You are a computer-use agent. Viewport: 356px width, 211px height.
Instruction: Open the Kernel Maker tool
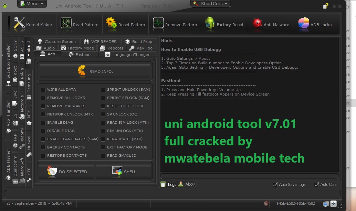(x=33, y=24)
